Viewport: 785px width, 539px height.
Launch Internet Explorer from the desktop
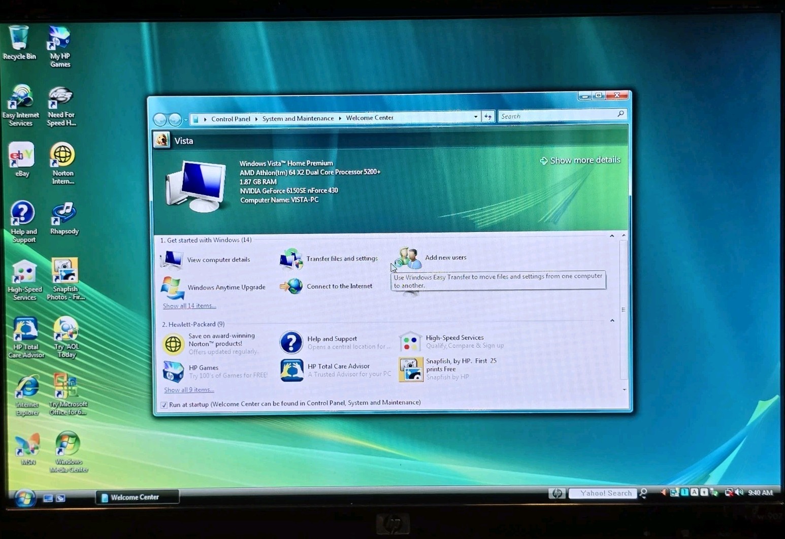click(27, 395)
